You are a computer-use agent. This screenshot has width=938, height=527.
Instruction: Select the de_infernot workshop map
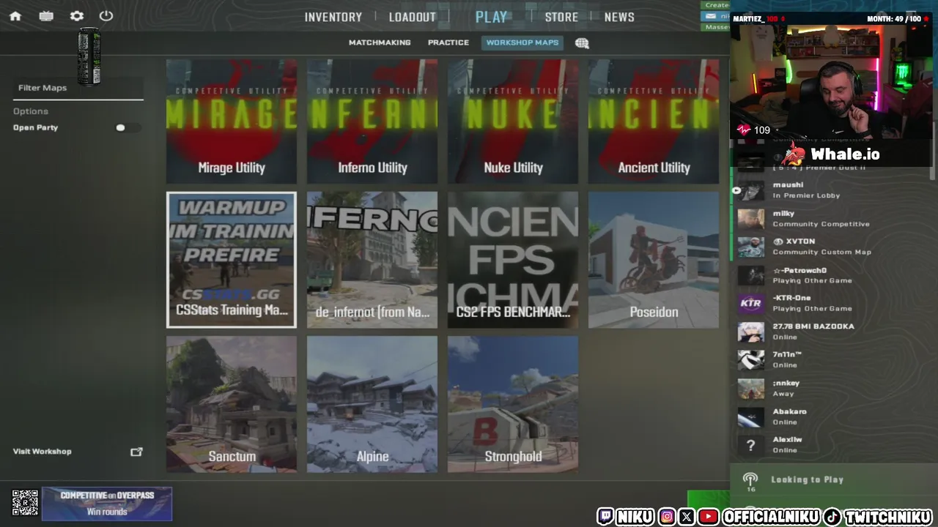coord(372,260)
